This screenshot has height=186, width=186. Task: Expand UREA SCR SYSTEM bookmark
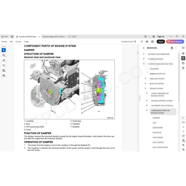(145, 79)
